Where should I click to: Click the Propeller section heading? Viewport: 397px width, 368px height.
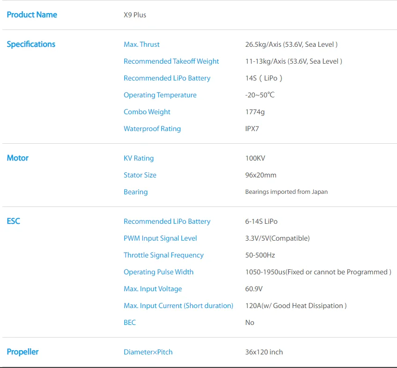point(22,352)
